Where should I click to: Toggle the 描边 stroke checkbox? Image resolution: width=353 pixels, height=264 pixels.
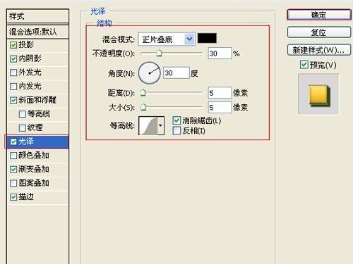tap(13, 197)
